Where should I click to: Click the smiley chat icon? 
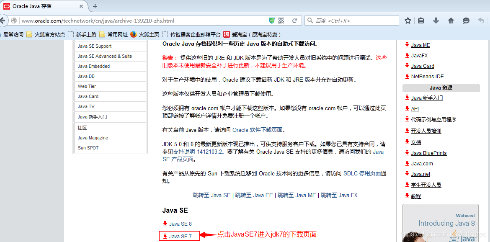coord(466,21)
